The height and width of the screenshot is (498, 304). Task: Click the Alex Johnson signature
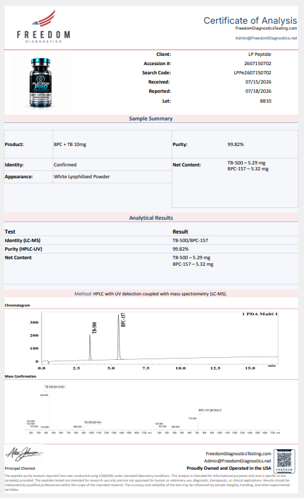click(x=24, y=454)
